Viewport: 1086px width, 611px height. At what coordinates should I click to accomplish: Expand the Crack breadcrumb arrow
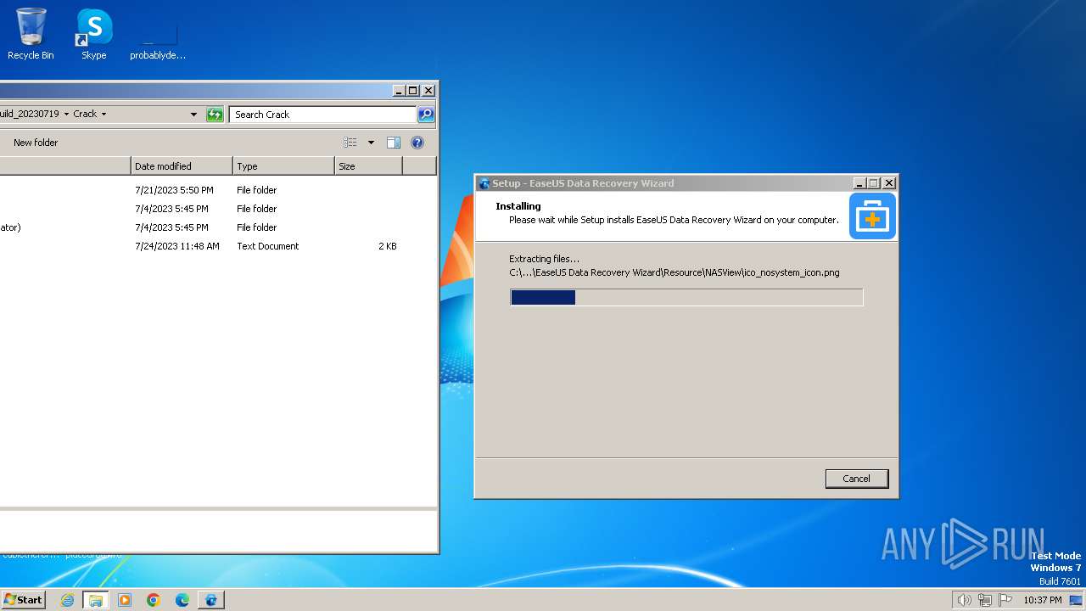pyautogui.click(x=104, y=114)
